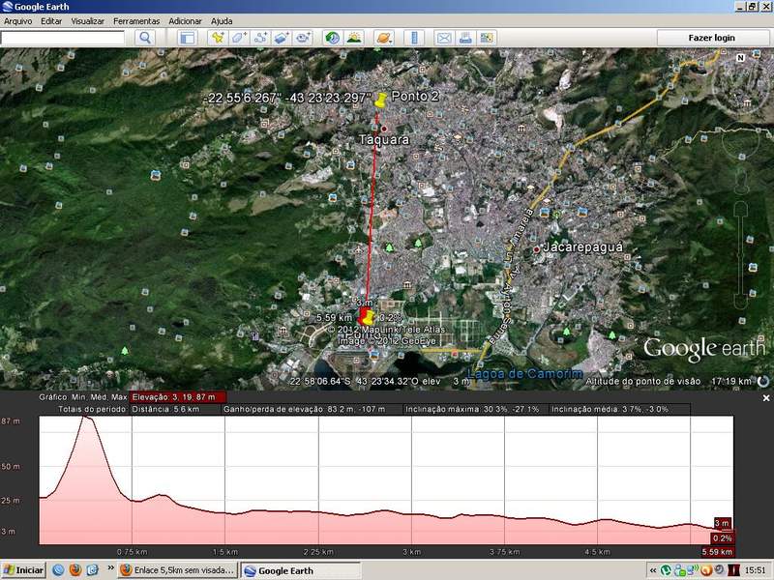
Task: Click the Jacarepaguá place marker
Action: [537, 250]
